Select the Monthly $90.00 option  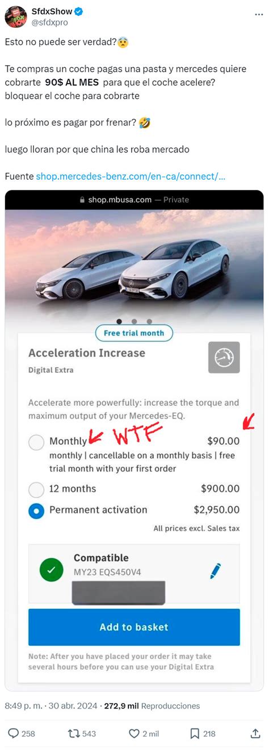[x=36, y=442]
